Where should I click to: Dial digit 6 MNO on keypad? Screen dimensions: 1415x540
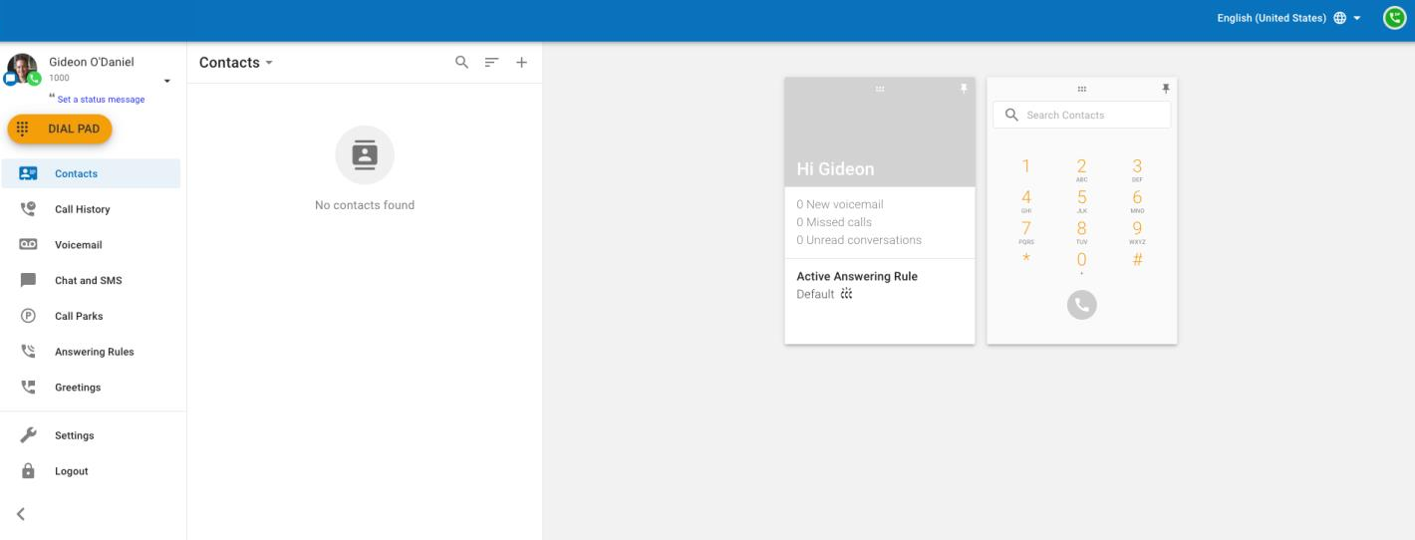(1137, 200)
